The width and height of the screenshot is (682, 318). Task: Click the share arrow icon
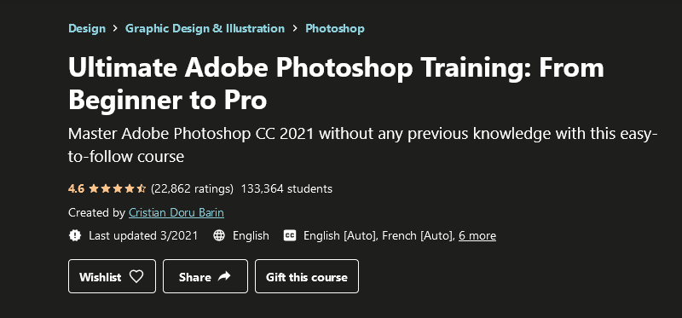224,276
